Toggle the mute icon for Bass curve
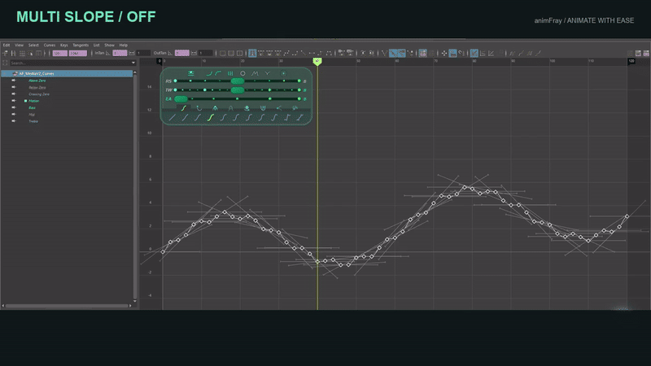 [x=14, y=107]
